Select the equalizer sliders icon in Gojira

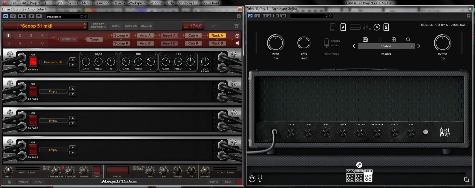pyautogui.click(x=367, y=27)
